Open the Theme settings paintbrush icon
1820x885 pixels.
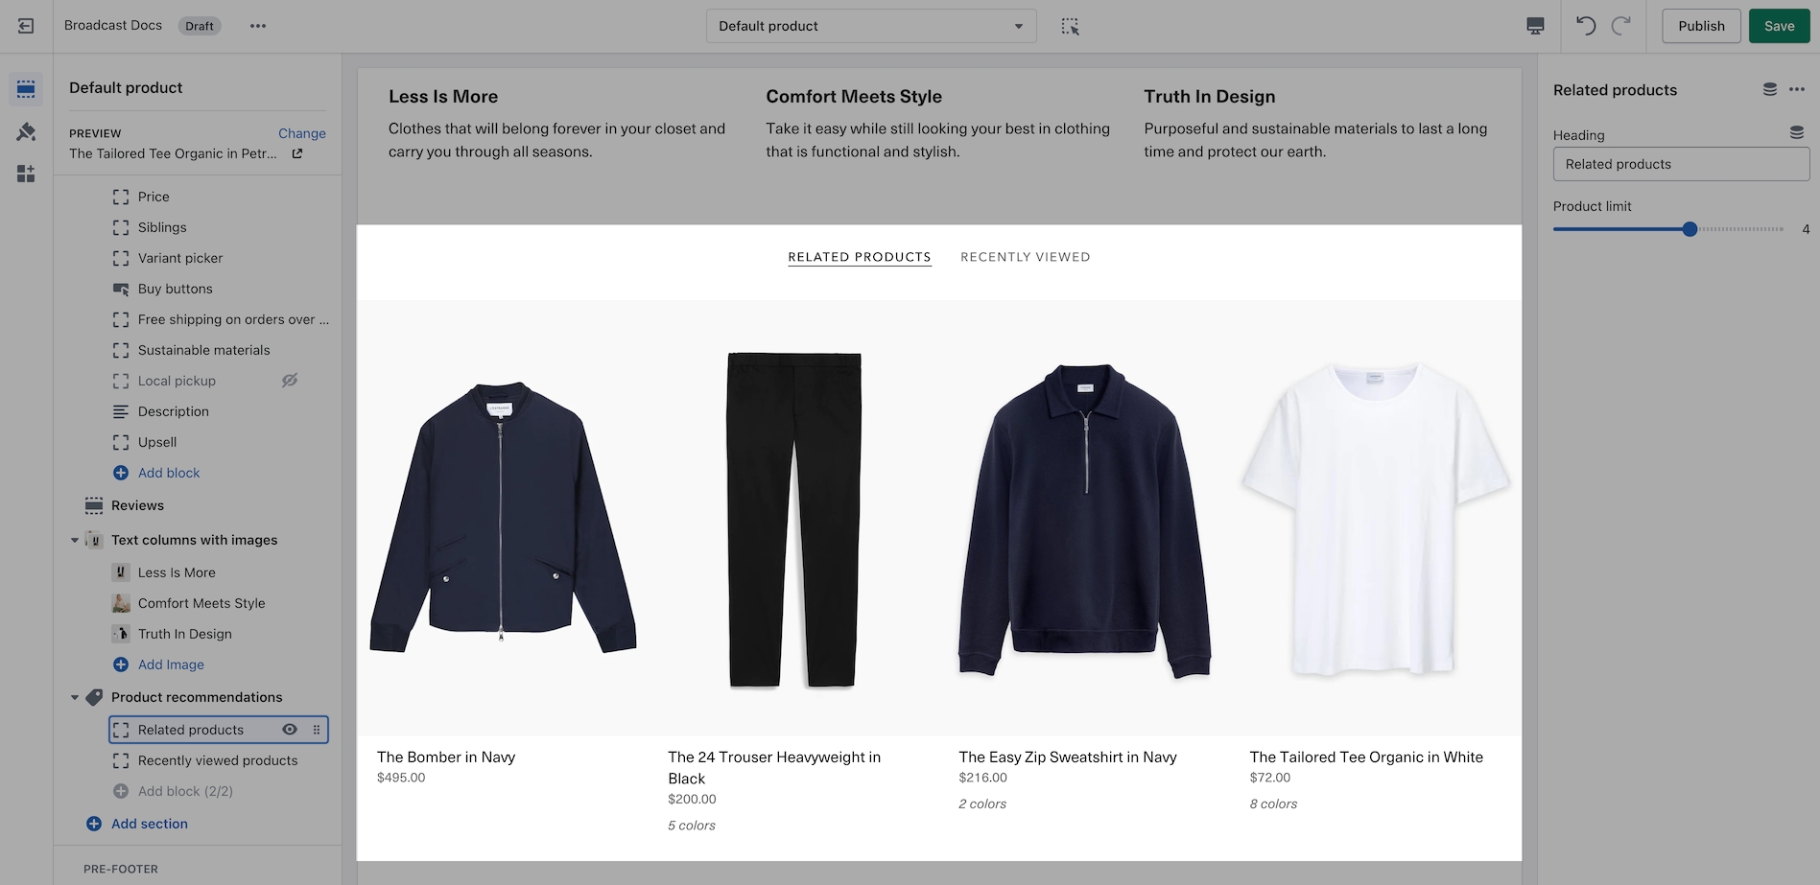click(26, 131)
